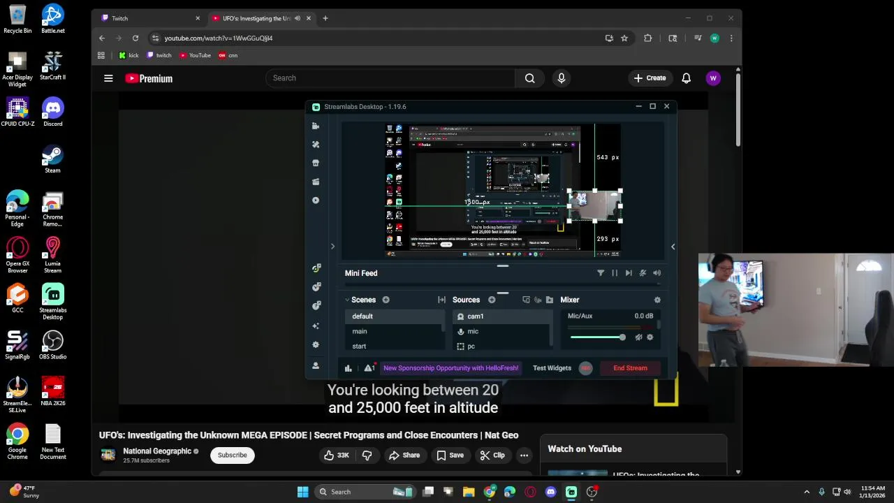This screenshot has width=894, height=503.
Task: Open the Streamlabs app store icon
Action: 316,163
